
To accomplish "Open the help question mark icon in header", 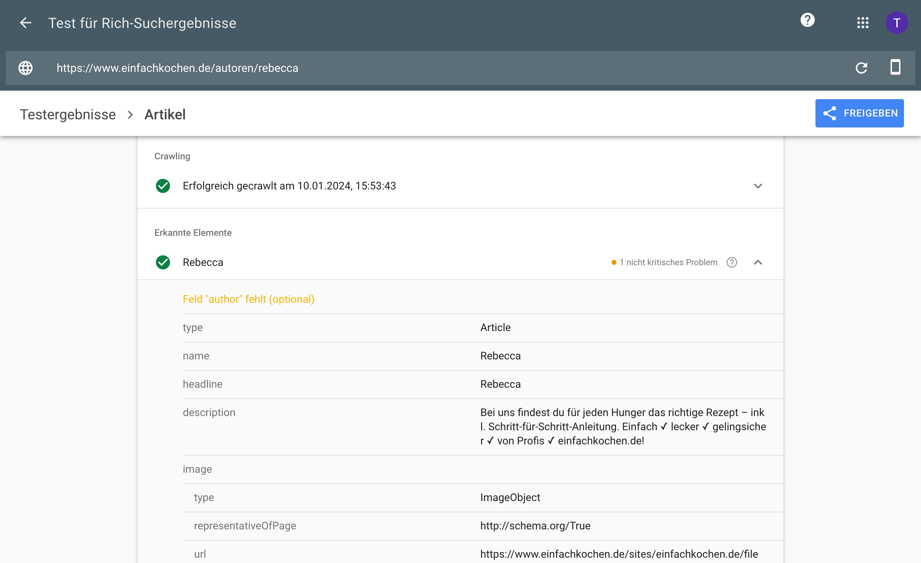I will tap(807, 20).
